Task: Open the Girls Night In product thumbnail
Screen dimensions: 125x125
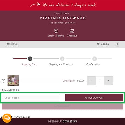Action: tap(13, 80)
